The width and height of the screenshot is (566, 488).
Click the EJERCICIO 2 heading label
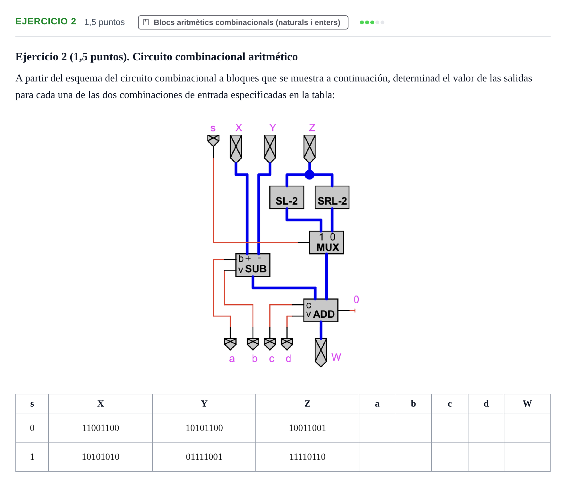46,21
